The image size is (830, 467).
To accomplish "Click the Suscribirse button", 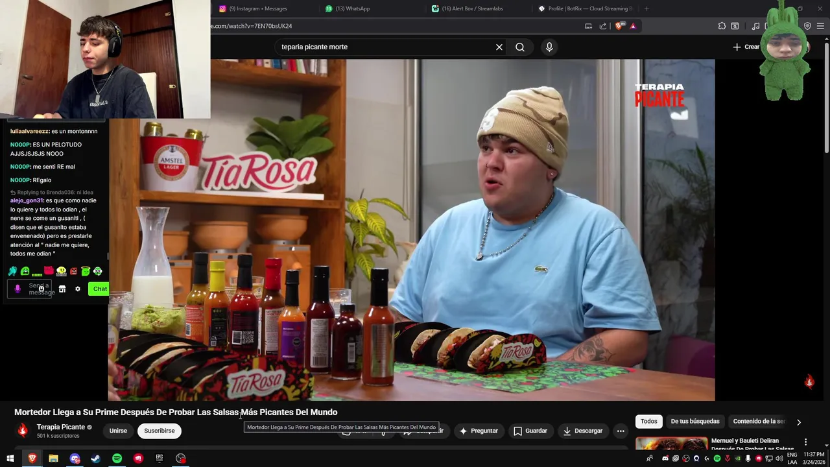I will click(x=160, y=431).
